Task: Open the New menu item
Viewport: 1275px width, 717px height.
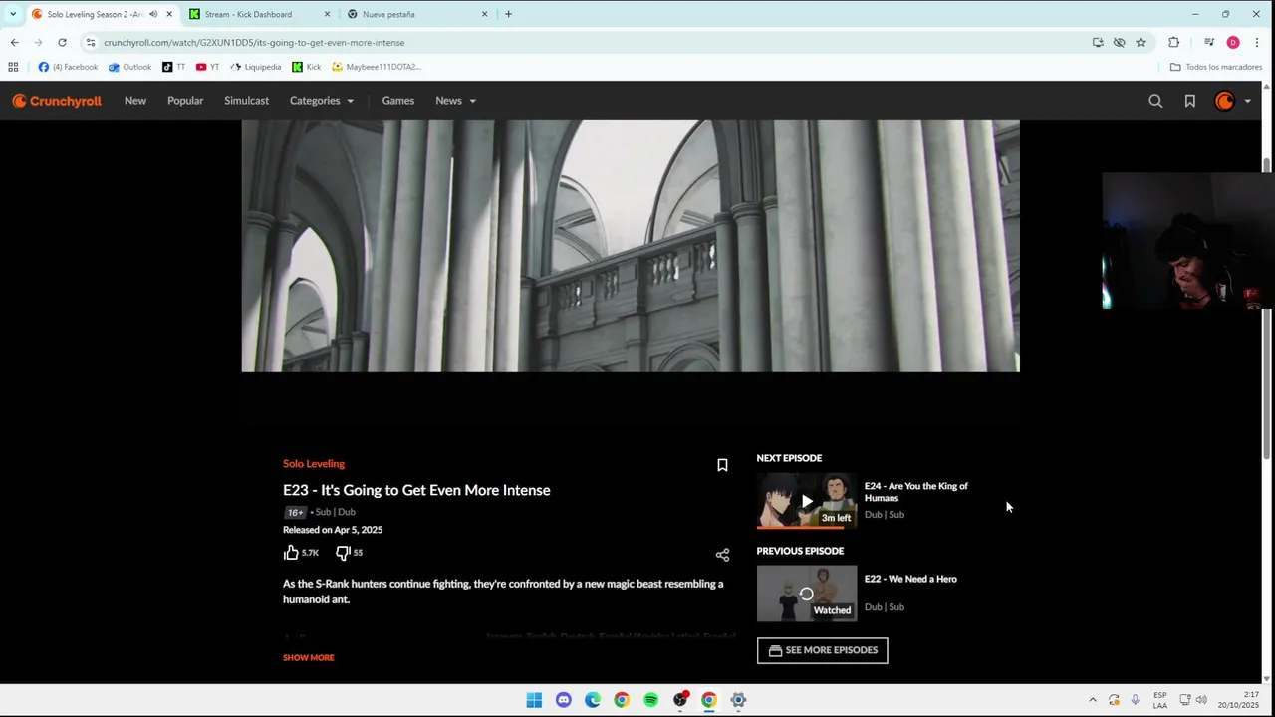Action: pyautogui.click(x=135, y=101)
